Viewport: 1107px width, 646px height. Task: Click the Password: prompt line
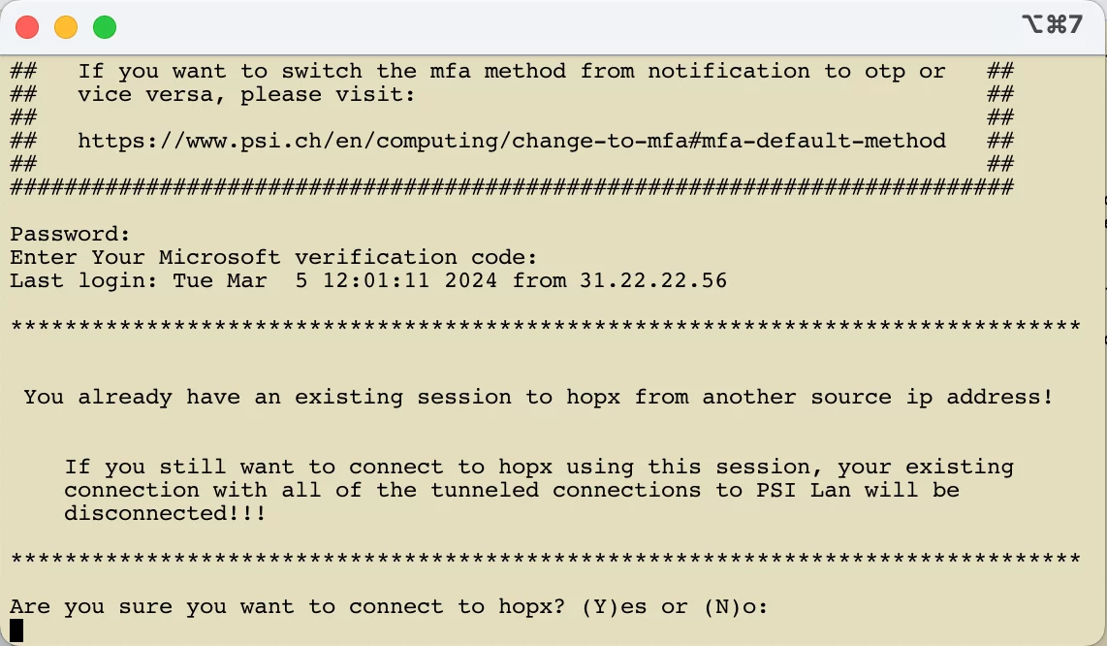[x=70, y=234]
